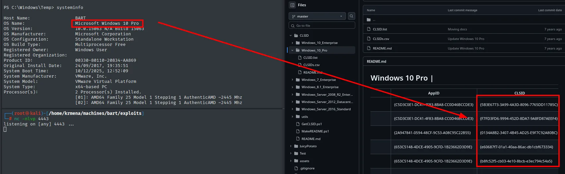
Task: Select Windows_Server_2016_Standard in the tree
Action: (x=326, y=109)
